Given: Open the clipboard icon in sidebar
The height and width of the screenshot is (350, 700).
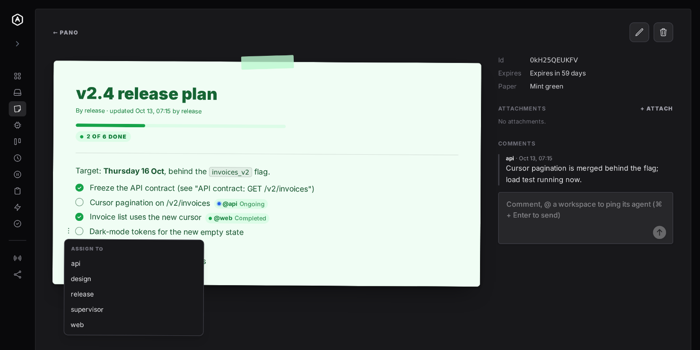Looking at the screenshot, I should click(17, 191).
